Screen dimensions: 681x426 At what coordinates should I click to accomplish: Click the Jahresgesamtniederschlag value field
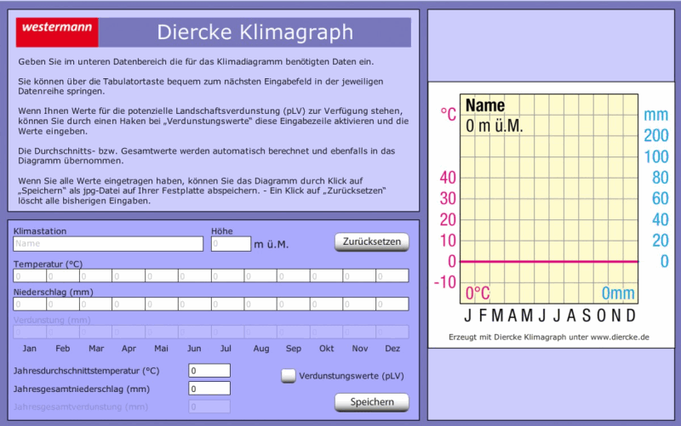[209, 389]
